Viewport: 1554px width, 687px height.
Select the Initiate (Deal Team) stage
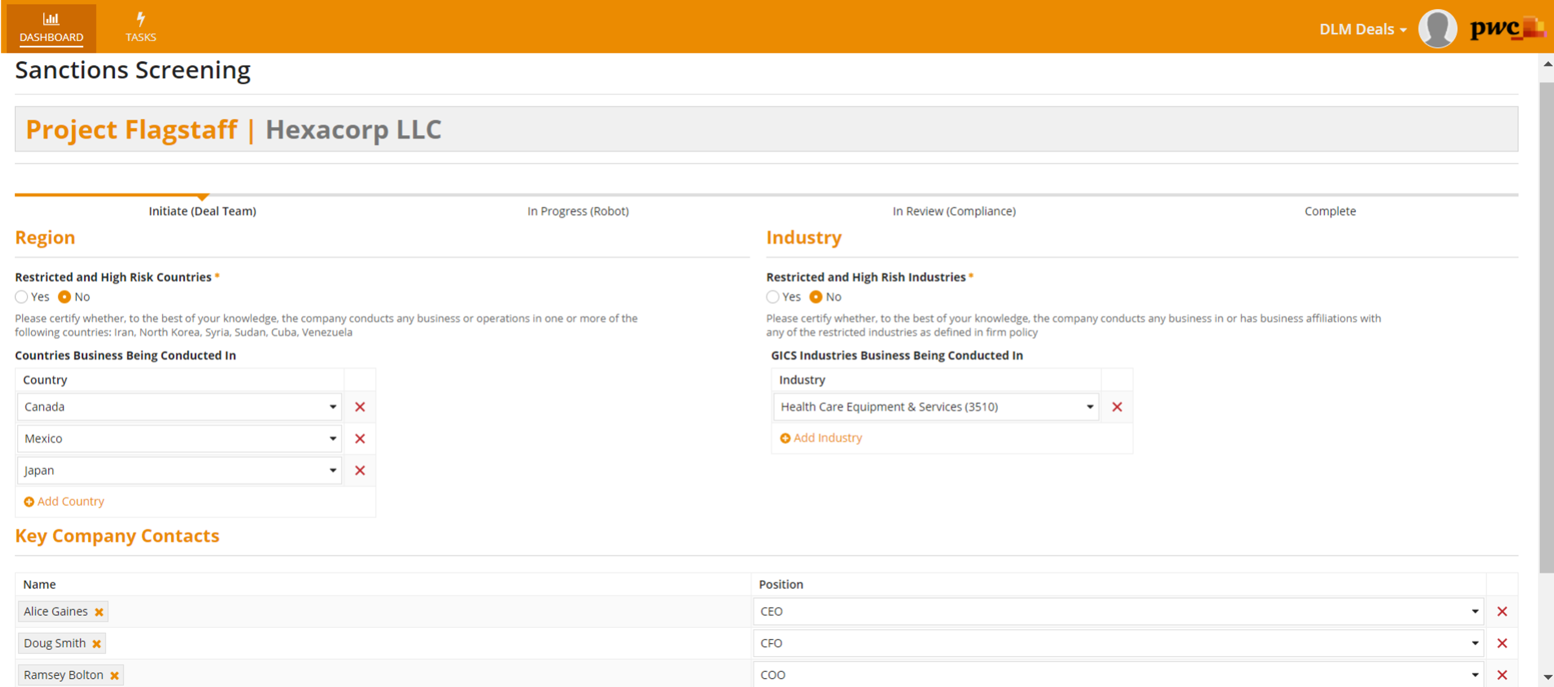pyautogui.click(x=203, y=211)
